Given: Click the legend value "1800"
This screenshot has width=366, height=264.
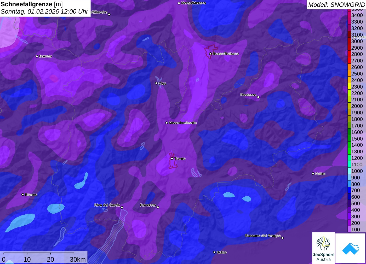Looking at the screenshot, I should pyautogui.click(x=357, y=119).
